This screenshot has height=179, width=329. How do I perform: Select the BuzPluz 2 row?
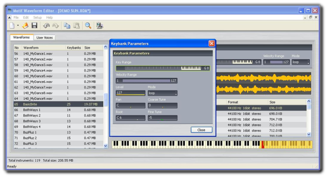pos(58,138)
